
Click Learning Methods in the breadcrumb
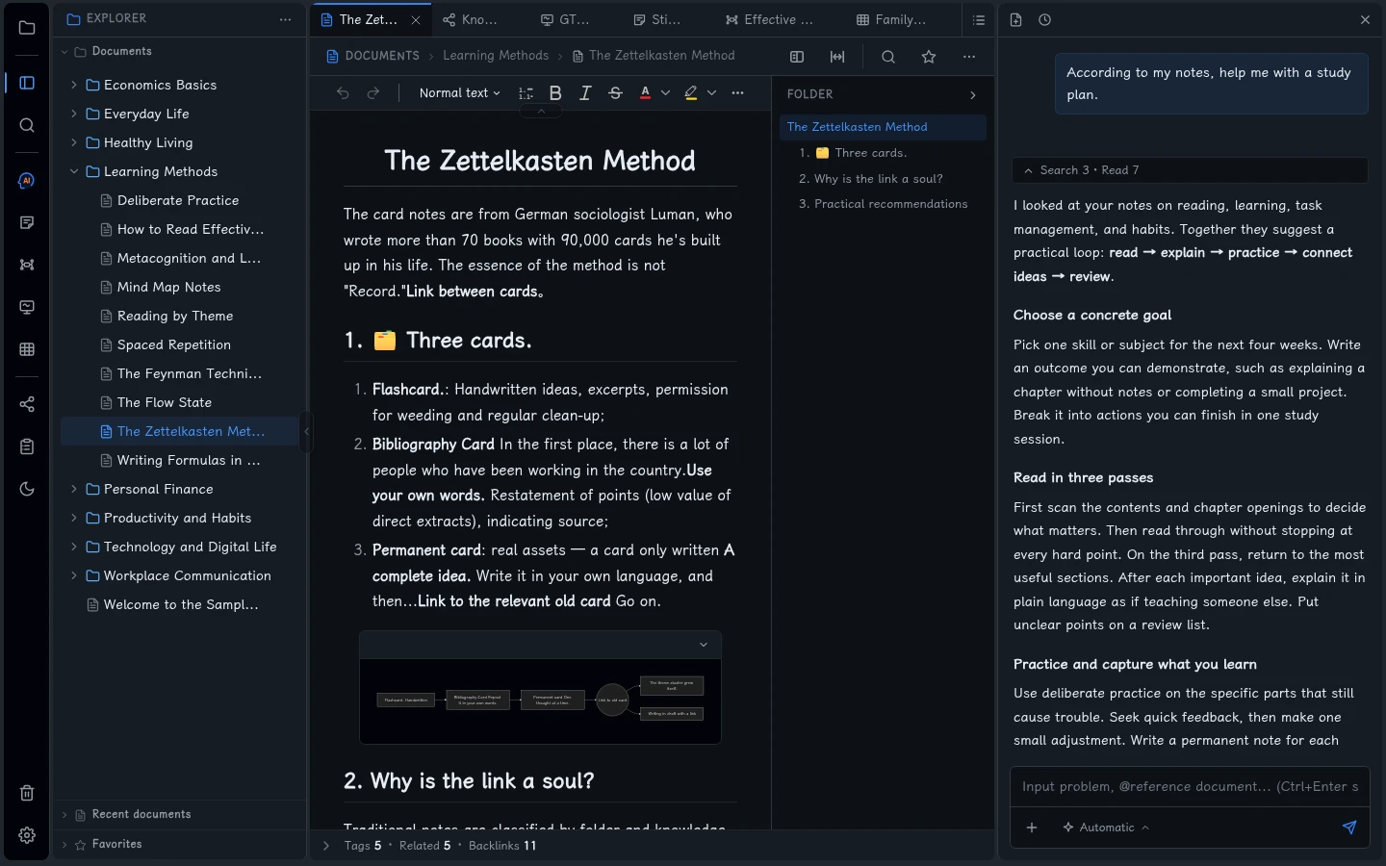click(x=496, y=56)
